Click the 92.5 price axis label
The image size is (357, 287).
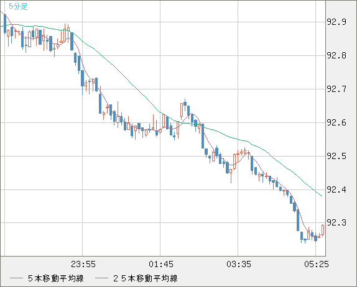(x=336, y=156)
